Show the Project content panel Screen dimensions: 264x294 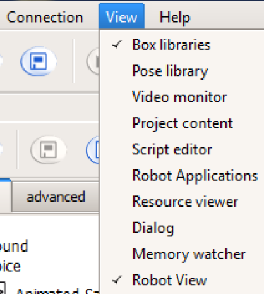click(183, 123)
